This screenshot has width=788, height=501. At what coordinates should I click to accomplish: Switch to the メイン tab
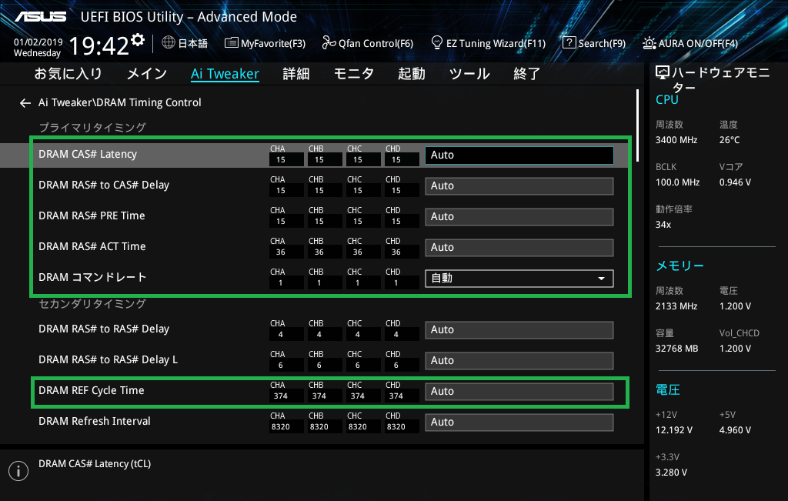pyautogui.click(x=147, y=74)
